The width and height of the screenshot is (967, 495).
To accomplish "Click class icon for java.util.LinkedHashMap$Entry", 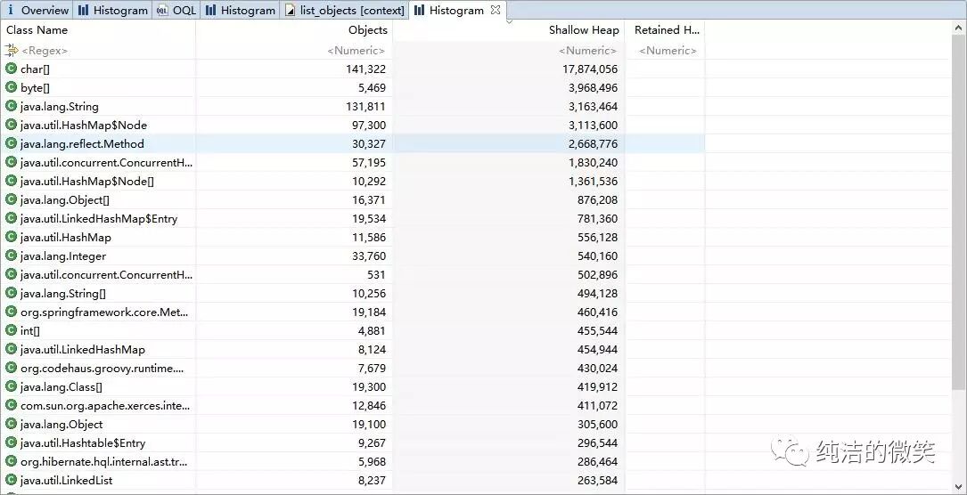I will 11,218.
